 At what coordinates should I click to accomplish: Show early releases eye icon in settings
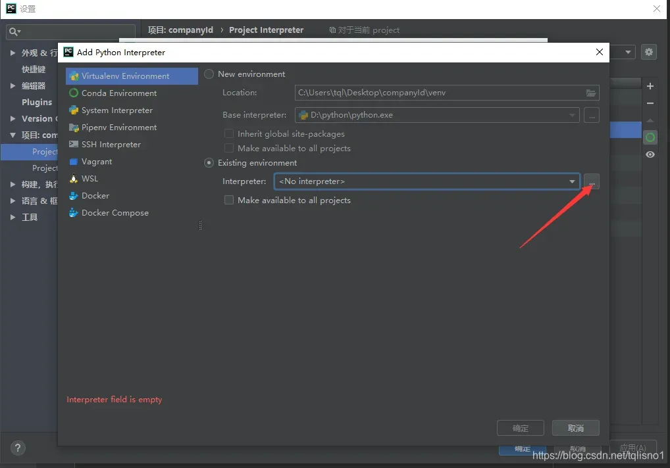click(x=650, y=154)
